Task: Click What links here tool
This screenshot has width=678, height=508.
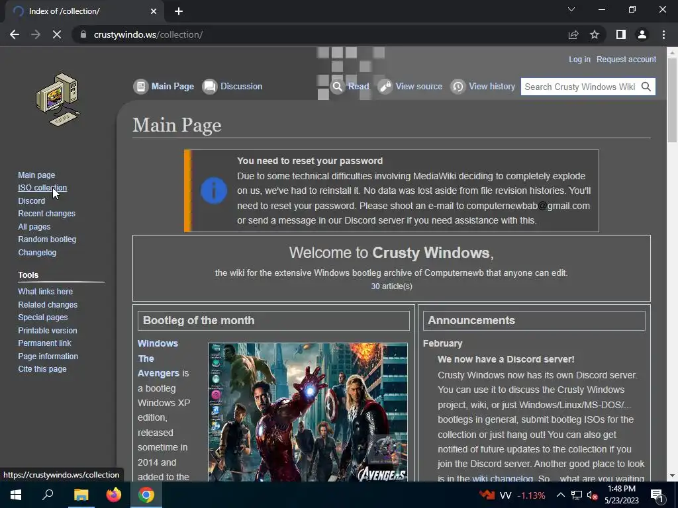Action: tap(46, 292)
